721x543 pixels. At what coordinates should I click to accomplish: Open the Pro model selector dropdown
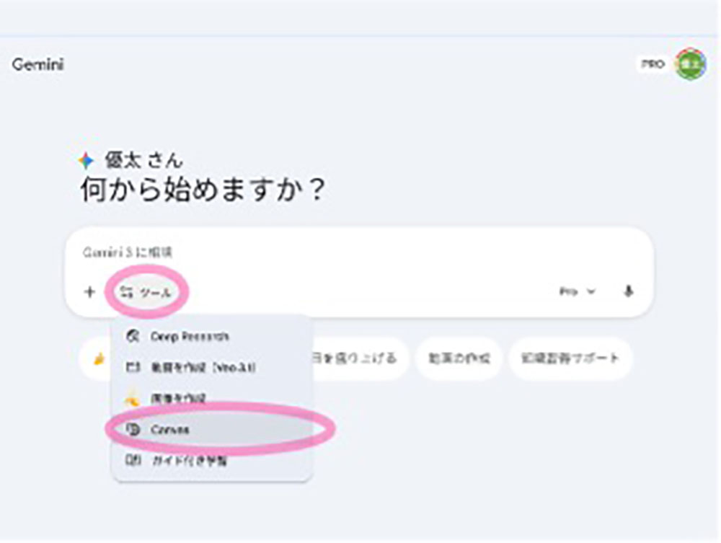pyautogui.click(x=578, y=292)
